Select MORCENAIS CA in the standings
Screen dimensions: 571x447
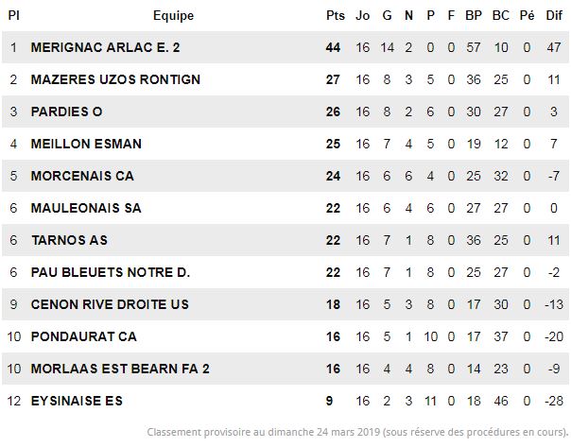tap(82, 176)
